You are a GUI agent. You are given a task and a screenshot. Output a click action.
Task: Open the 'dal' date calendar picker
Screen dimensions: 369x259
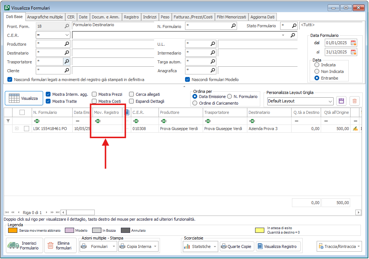[x=354, y=43]
